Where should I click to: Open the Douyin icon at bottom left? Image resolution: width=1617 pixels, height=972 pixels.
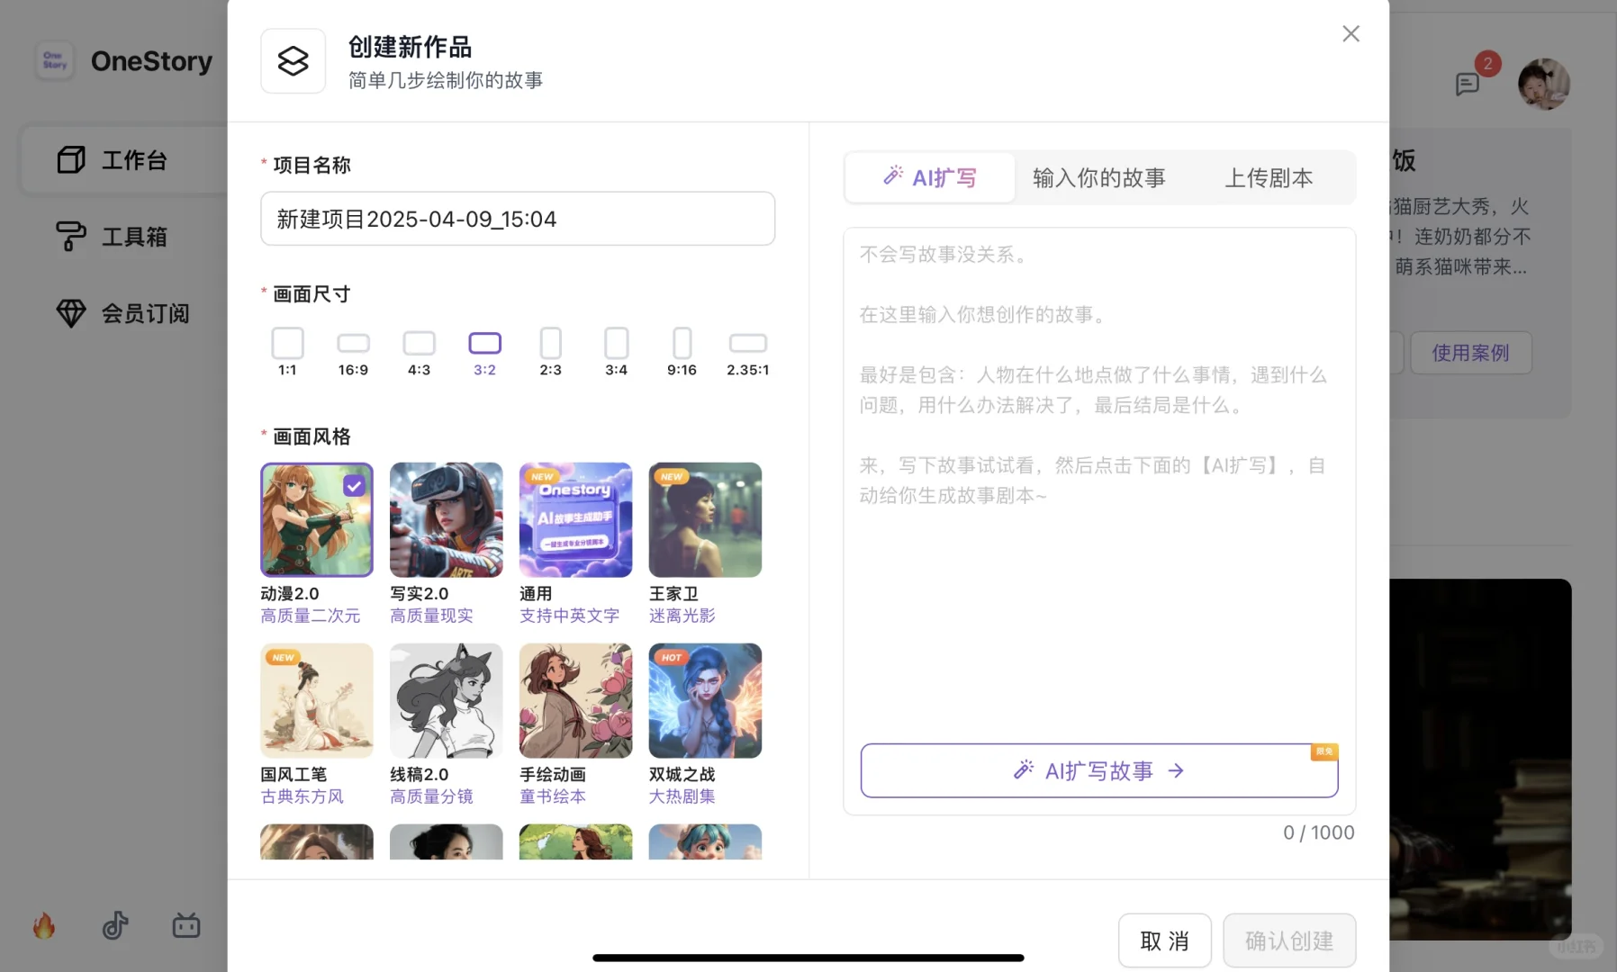click(114, 924)
